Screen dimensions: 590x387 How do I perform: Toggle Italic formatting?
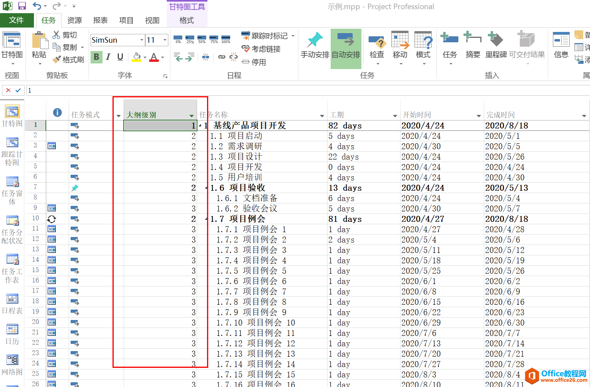coord(108,57)
